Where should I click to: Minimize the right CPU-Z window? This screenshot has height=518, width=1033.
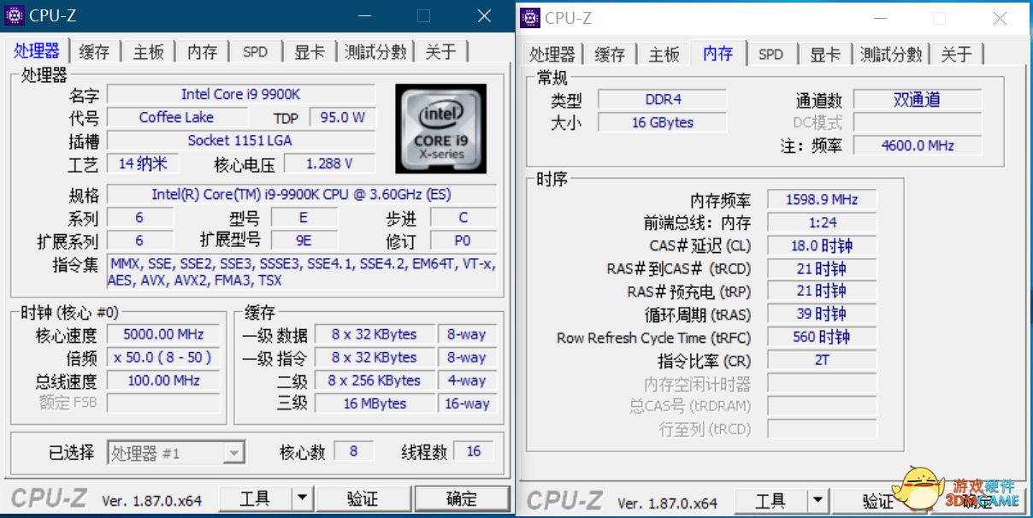tap(880, 18)
